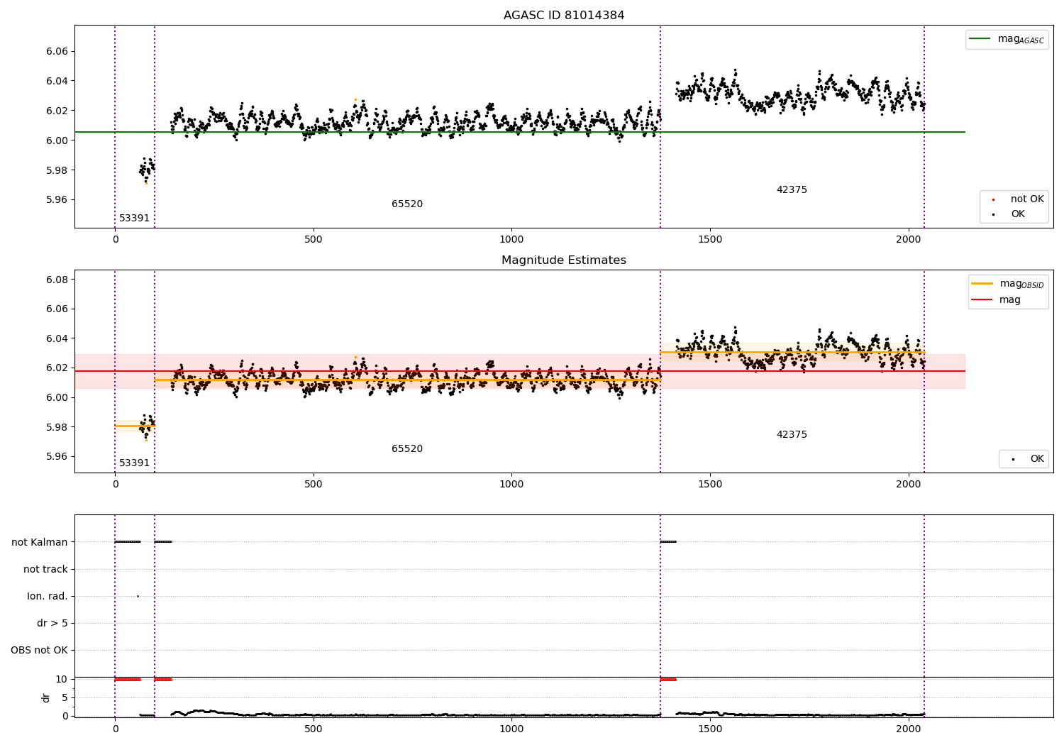Viewport: 1064px width, 745px height.
Task: Click the green mag AGASC legend line sample
Action: [980, 39]
